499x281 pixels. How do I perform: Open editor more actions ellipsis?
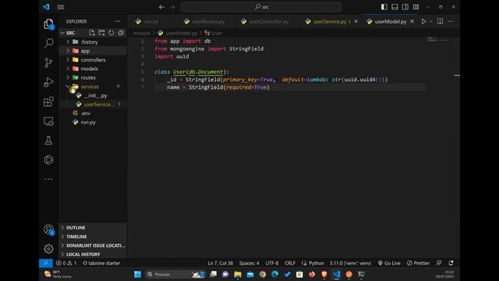coord(451,21)
